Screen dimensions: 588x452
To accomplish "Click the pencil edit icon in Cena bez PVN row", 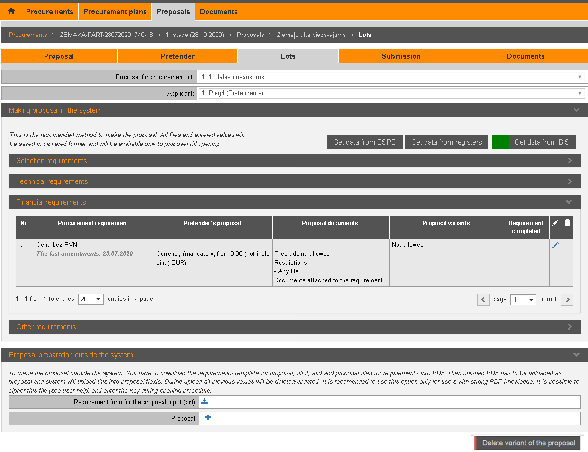I will pos(555,245).
